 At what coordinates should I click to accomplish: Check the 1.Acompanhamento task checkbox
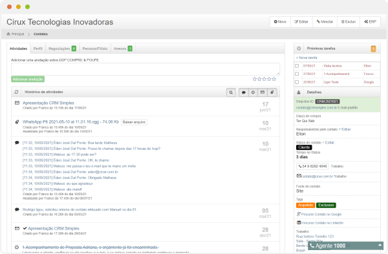[297, 74]
